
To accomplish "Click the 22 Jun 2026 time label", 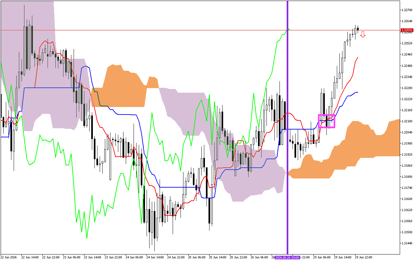I will pyautogui.click(x=9, y=257).
